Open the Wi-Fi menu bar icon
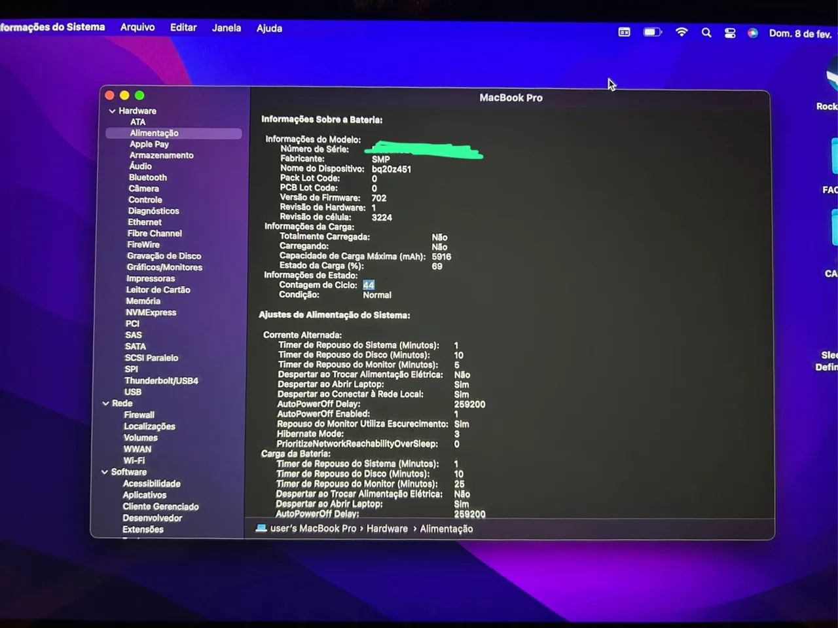The height and width of the screenshot is (628, 838). click(682, 32)
